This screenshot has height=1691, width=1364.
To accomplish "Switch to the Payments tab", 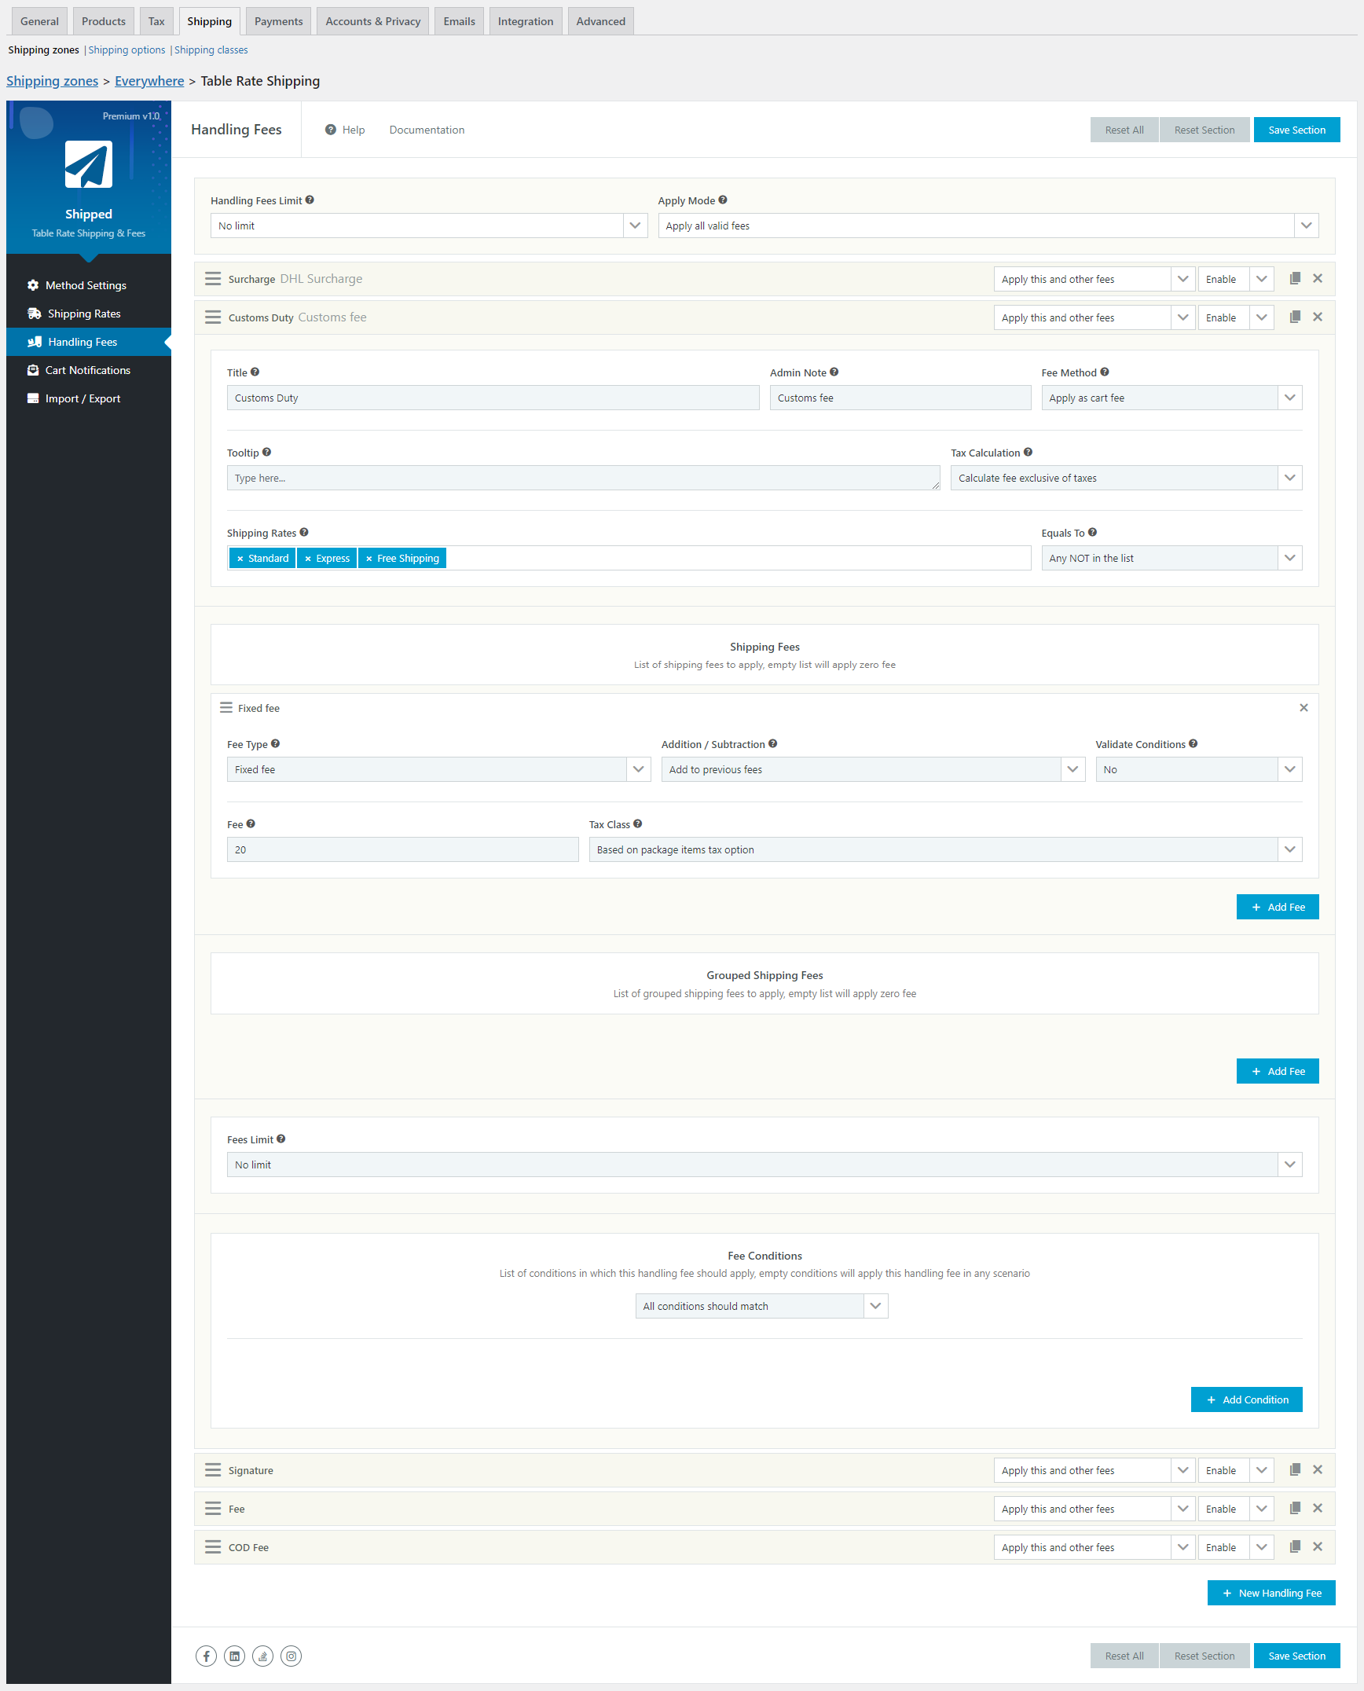I will tap(278, 21).
